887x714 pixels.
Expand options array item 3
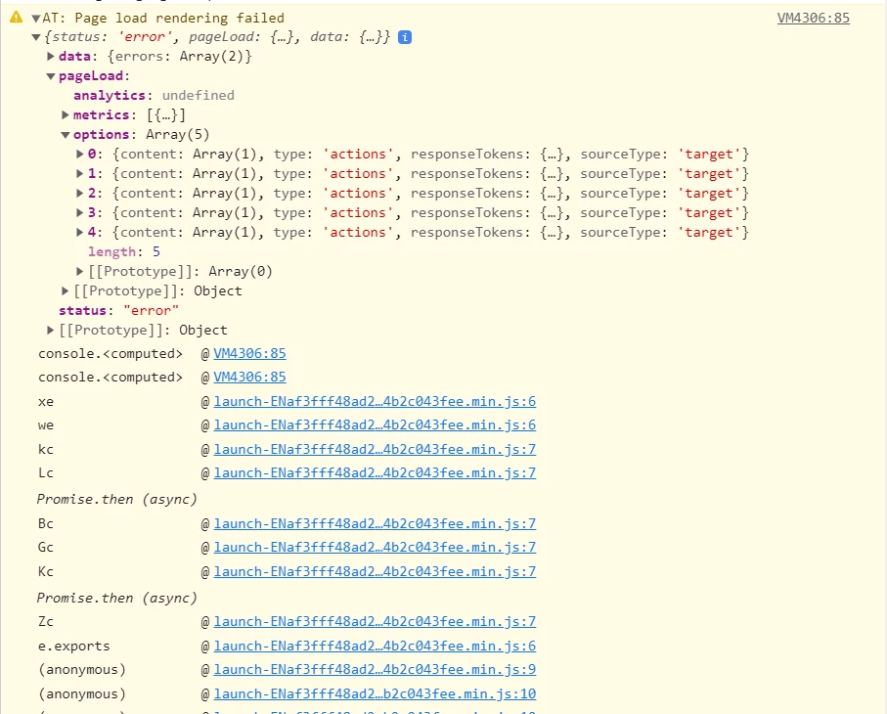point(80,212)
